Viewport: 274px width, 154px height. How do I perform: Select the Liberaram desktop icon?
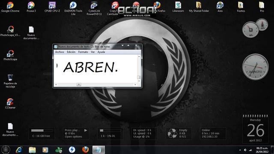[178, 7]
